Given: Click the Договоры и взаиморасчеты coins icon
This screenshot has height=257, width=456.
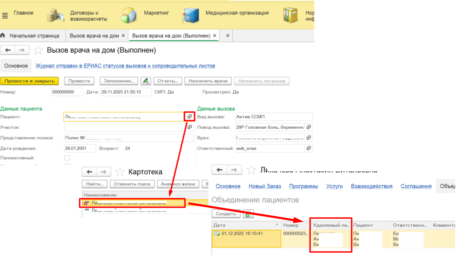Looking at the screenshot, I should tap(55, 15).
